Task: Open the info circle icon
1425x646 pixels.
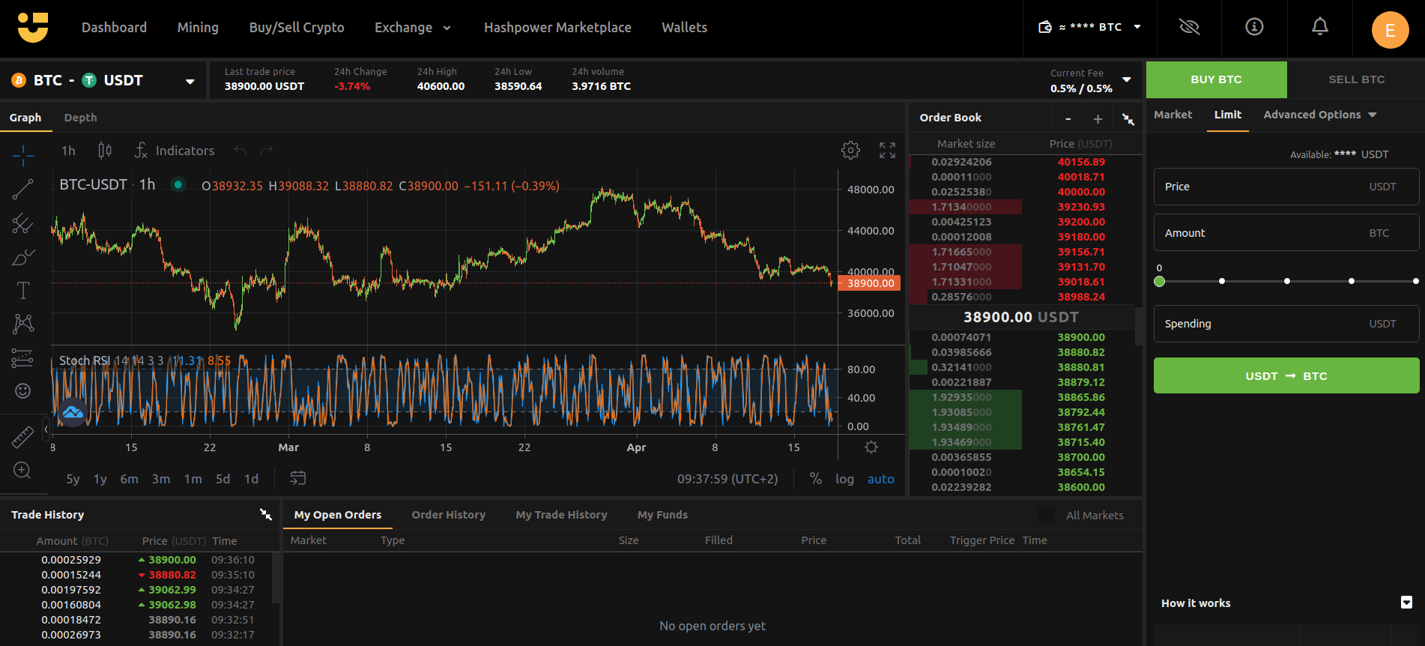Action: (x=1254, y=27)
